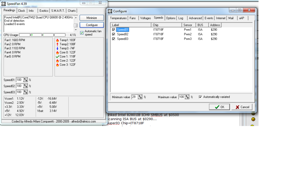Click the SpeedFan icon in Configure title bar
This screenshot has width=294, height=184.
click(x=110, y=11)
